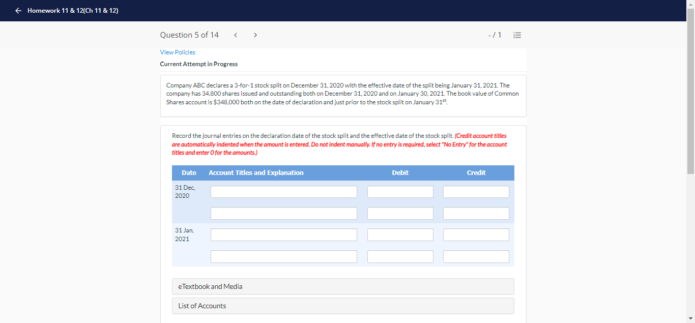
Task: Click the 31 Dec, 2020 date cell
Action: coord(185,192)
